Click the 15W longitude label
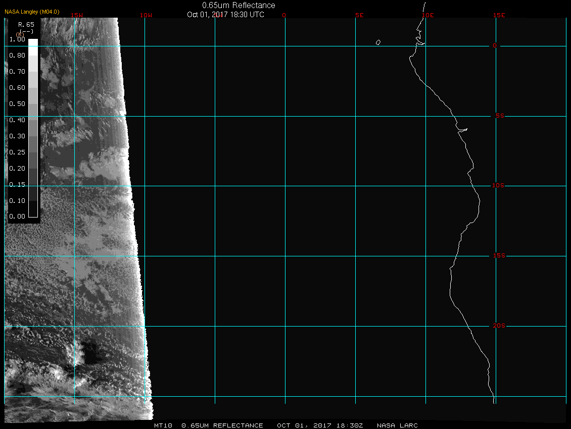The image size is (571, 429). click(77, 15)
